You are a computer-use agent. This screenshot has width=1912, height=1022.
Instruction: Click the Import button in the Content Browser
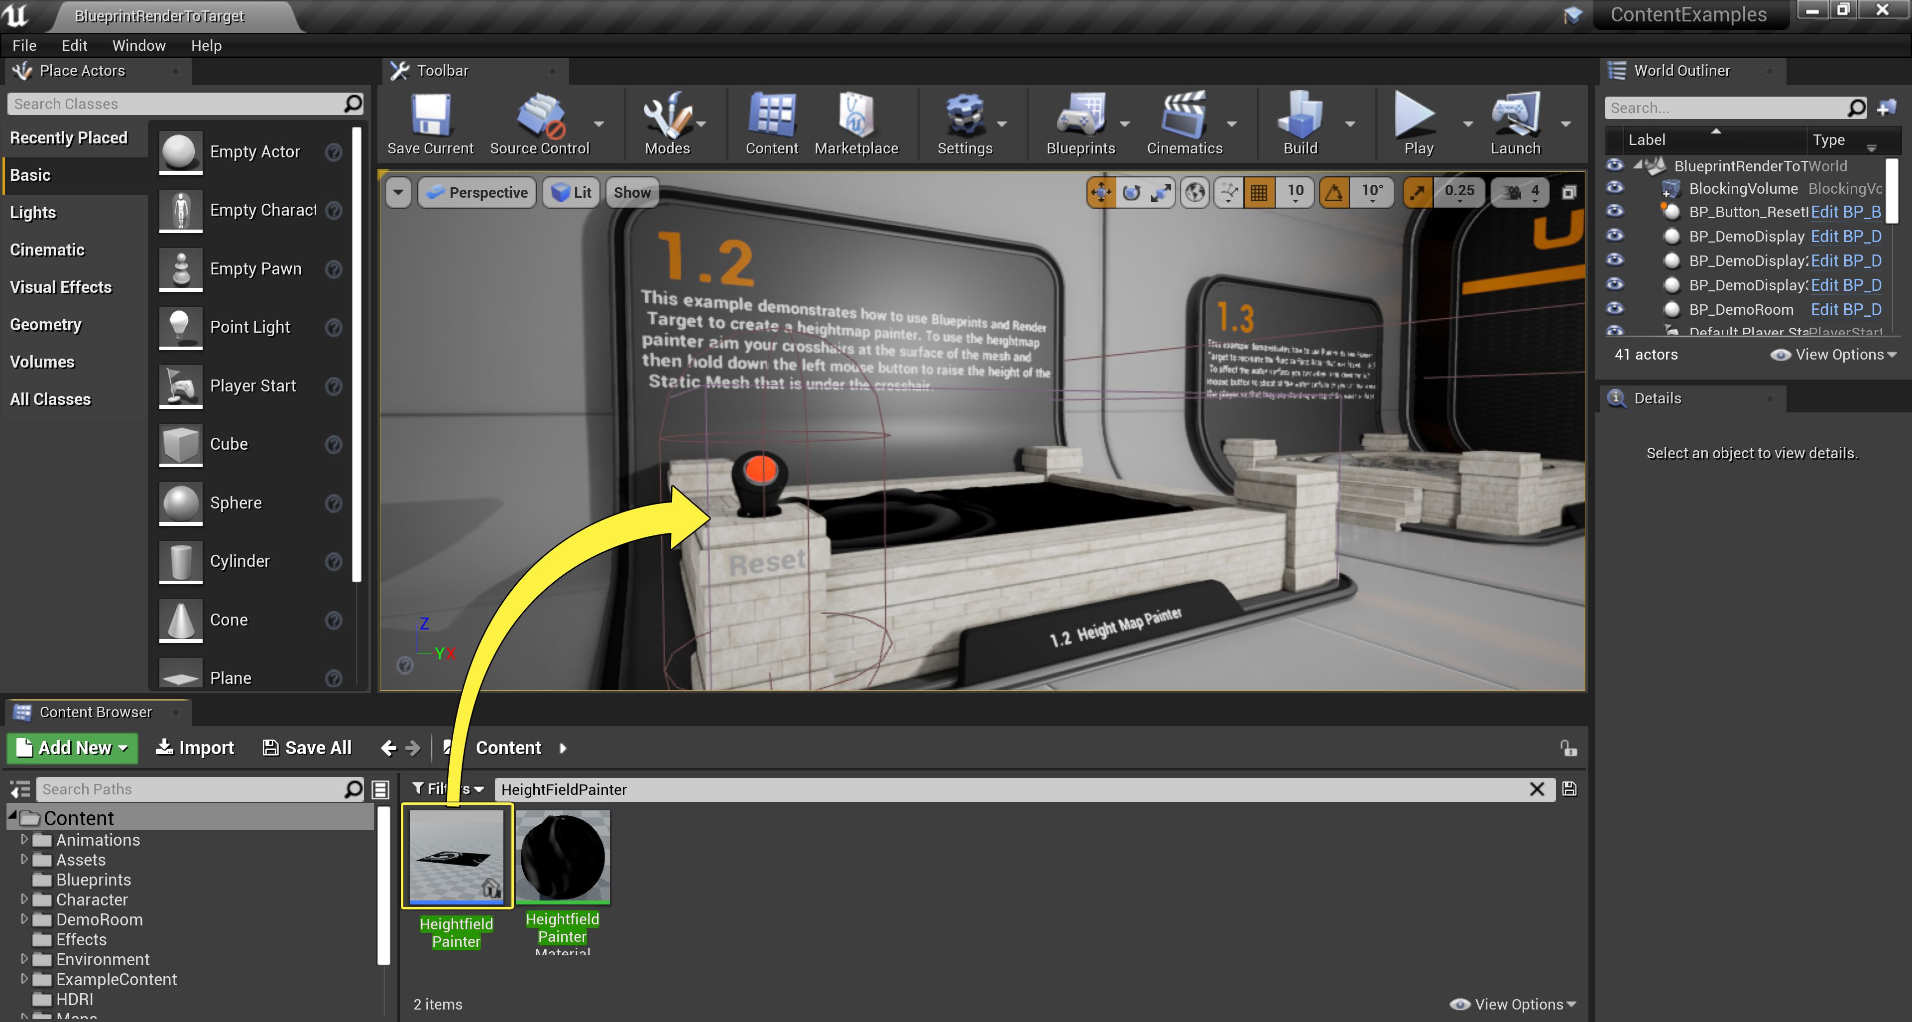pos(195,748)
